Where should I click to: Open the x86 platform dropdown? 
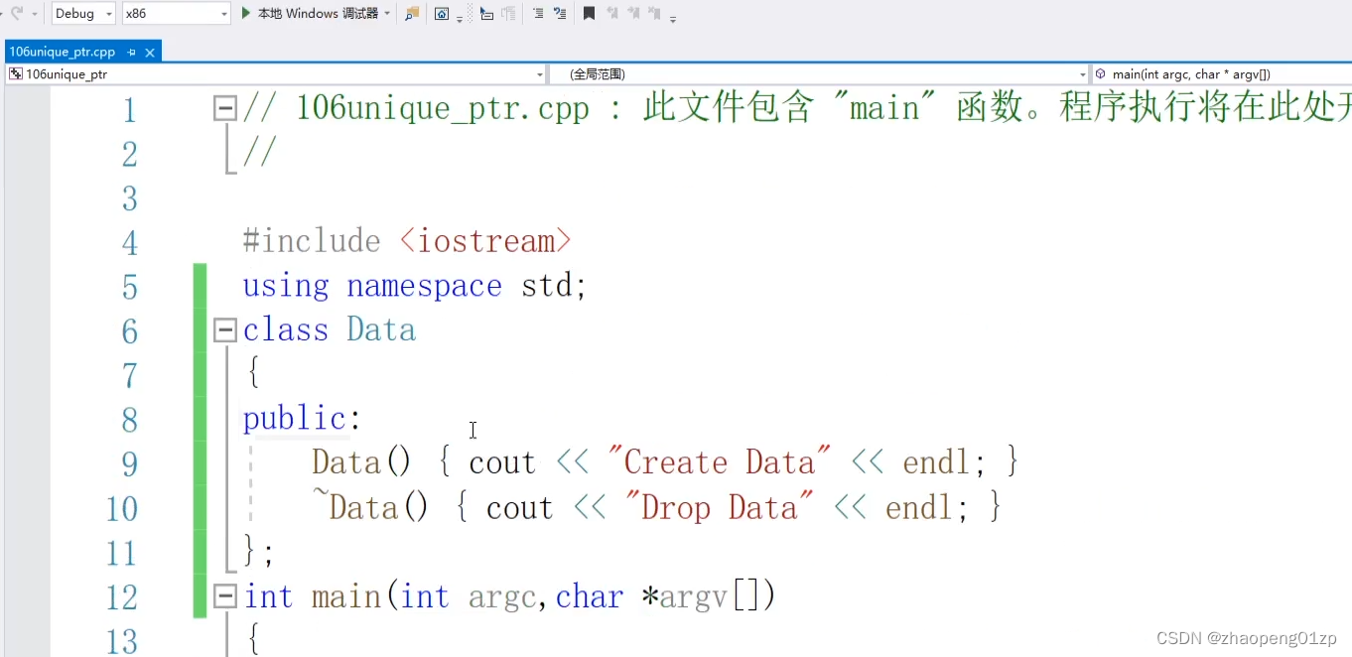[176, 13]
